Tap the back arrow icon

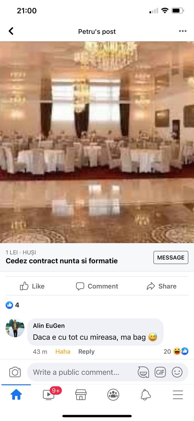[11, 31]
